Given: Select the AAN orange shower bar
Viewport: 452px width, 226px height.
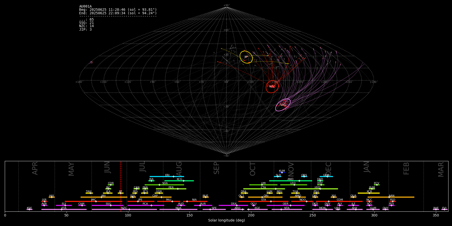Looking at the screenshot, I should 391,197.
